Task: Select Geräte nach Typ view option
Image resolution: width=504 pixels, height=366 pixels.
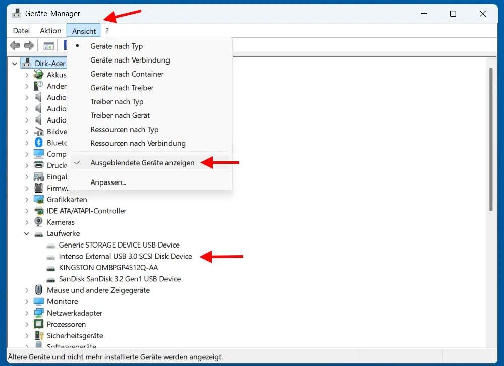Action: (117, 46)
